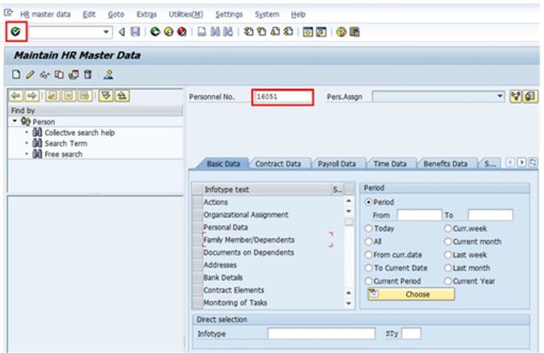The width and height of the screenshot is (544, 353).
Task: Open Search Term in tree
Action: point(66,144)
